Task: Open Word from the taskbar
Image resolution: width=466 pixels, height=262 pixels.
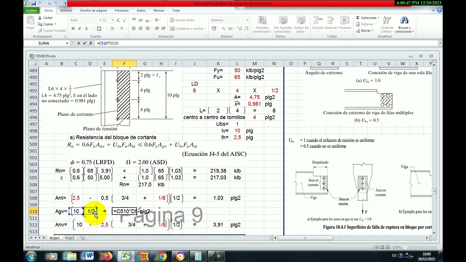Action: click(90, 257)
